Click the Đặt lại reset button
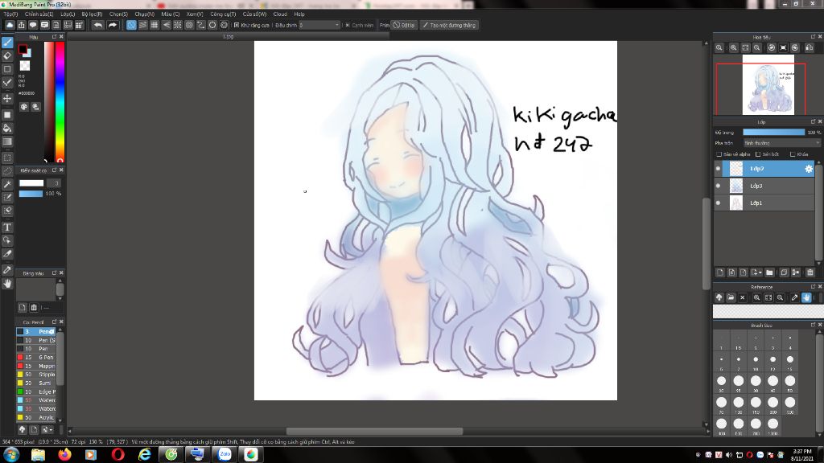824x463 pixels. tap(404, 25)
